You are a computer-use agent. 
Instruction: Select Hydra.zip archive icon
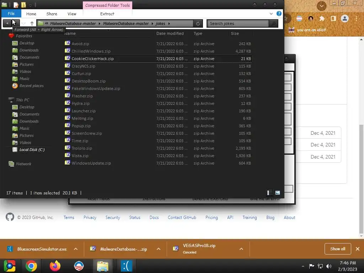[67, 103]
